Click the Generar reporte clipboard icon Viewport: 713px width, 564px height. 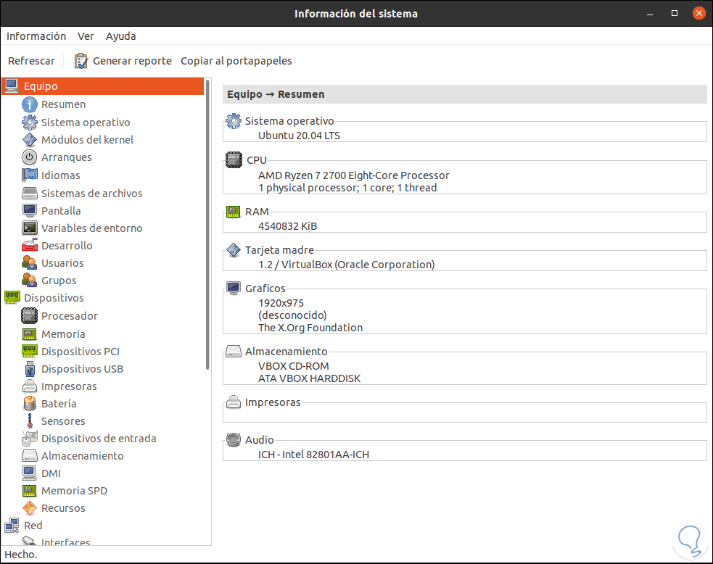click(x=81, y=61)
